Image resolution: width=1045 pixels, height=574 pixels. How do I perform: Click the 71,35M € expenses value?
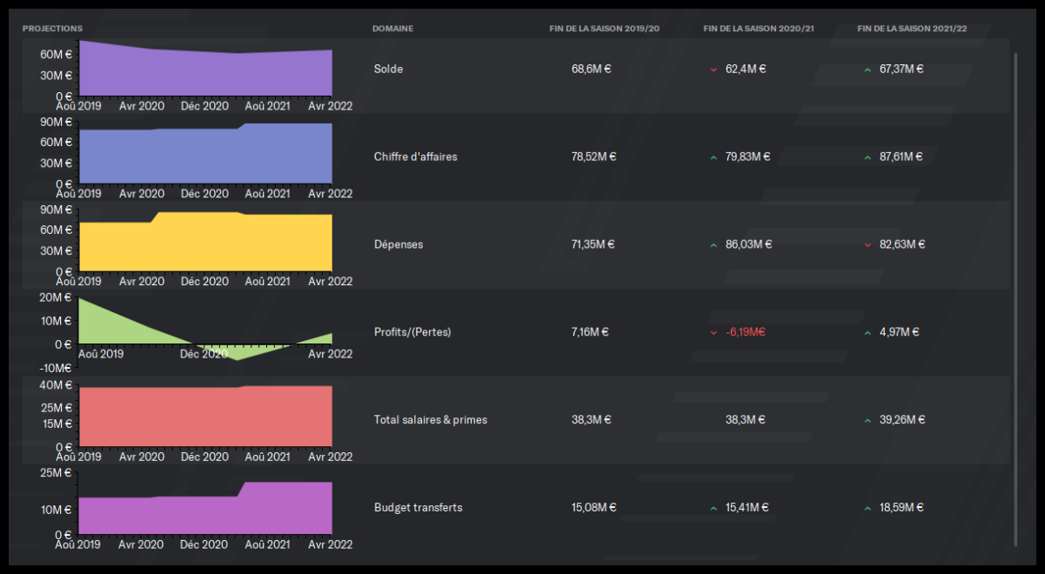tap(593, 244)
